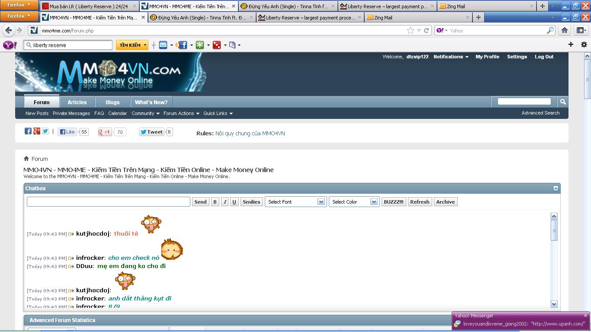Screen dimensions: 591x332
Task: Go back with the browser Back arrow
Action: click(8, 30)
